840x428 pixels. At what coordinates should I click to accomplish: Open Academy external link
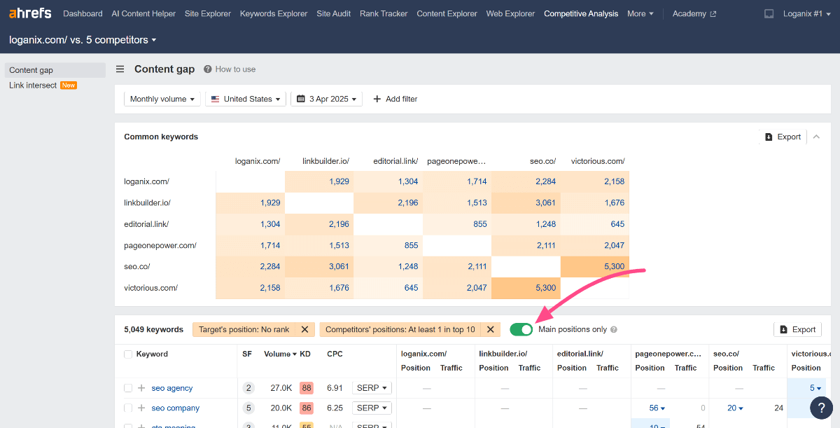[x=694, y=13]
